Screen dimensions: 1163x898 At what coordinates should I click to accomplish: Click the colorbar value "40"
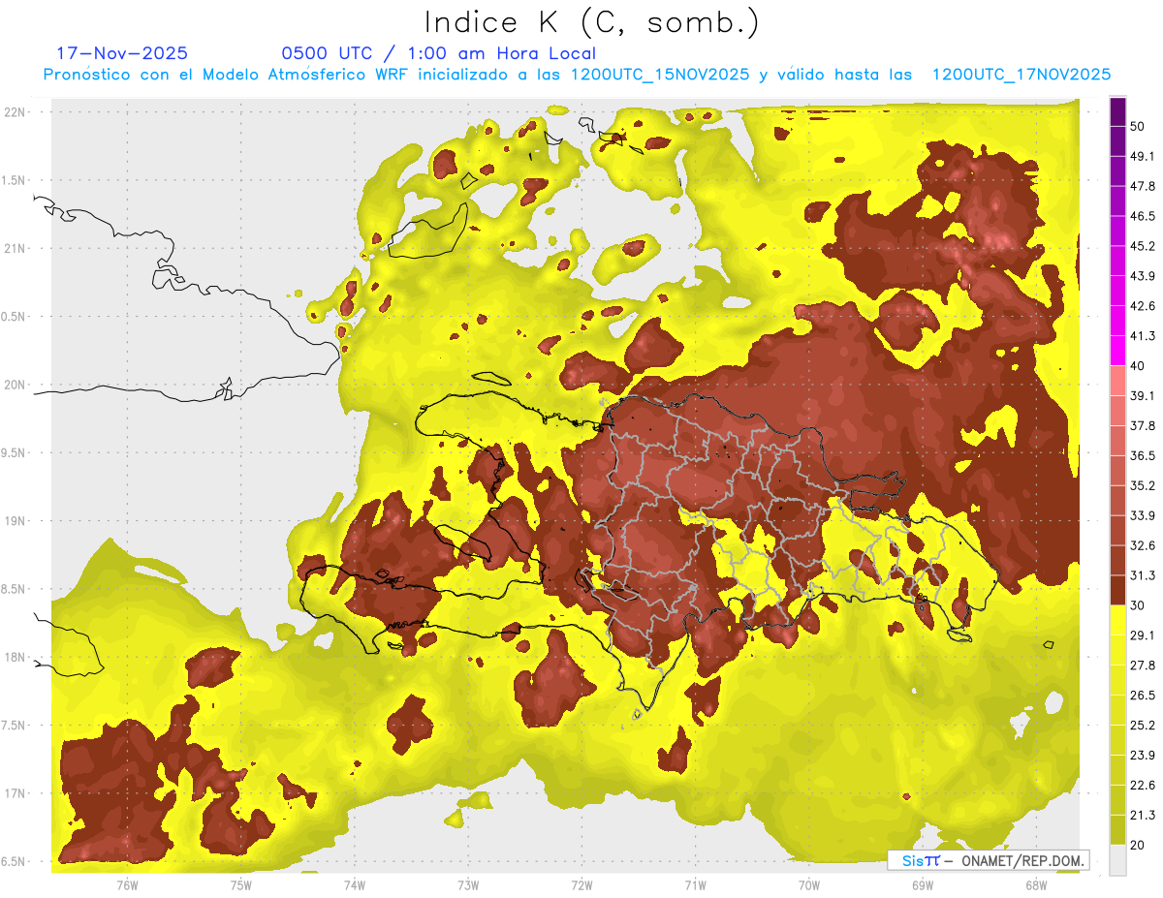pos(1138,366)
